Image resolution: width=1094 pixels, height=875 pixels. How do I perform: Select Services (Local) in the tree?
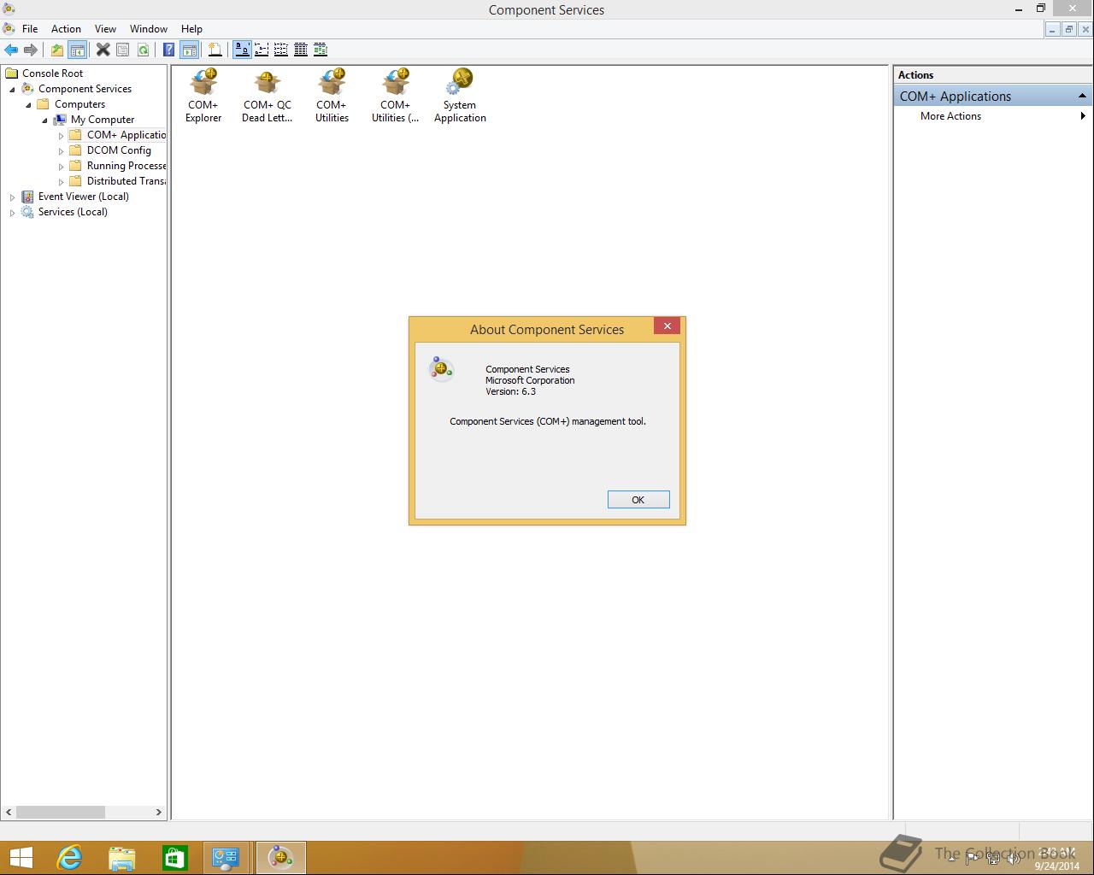point(73,212)
